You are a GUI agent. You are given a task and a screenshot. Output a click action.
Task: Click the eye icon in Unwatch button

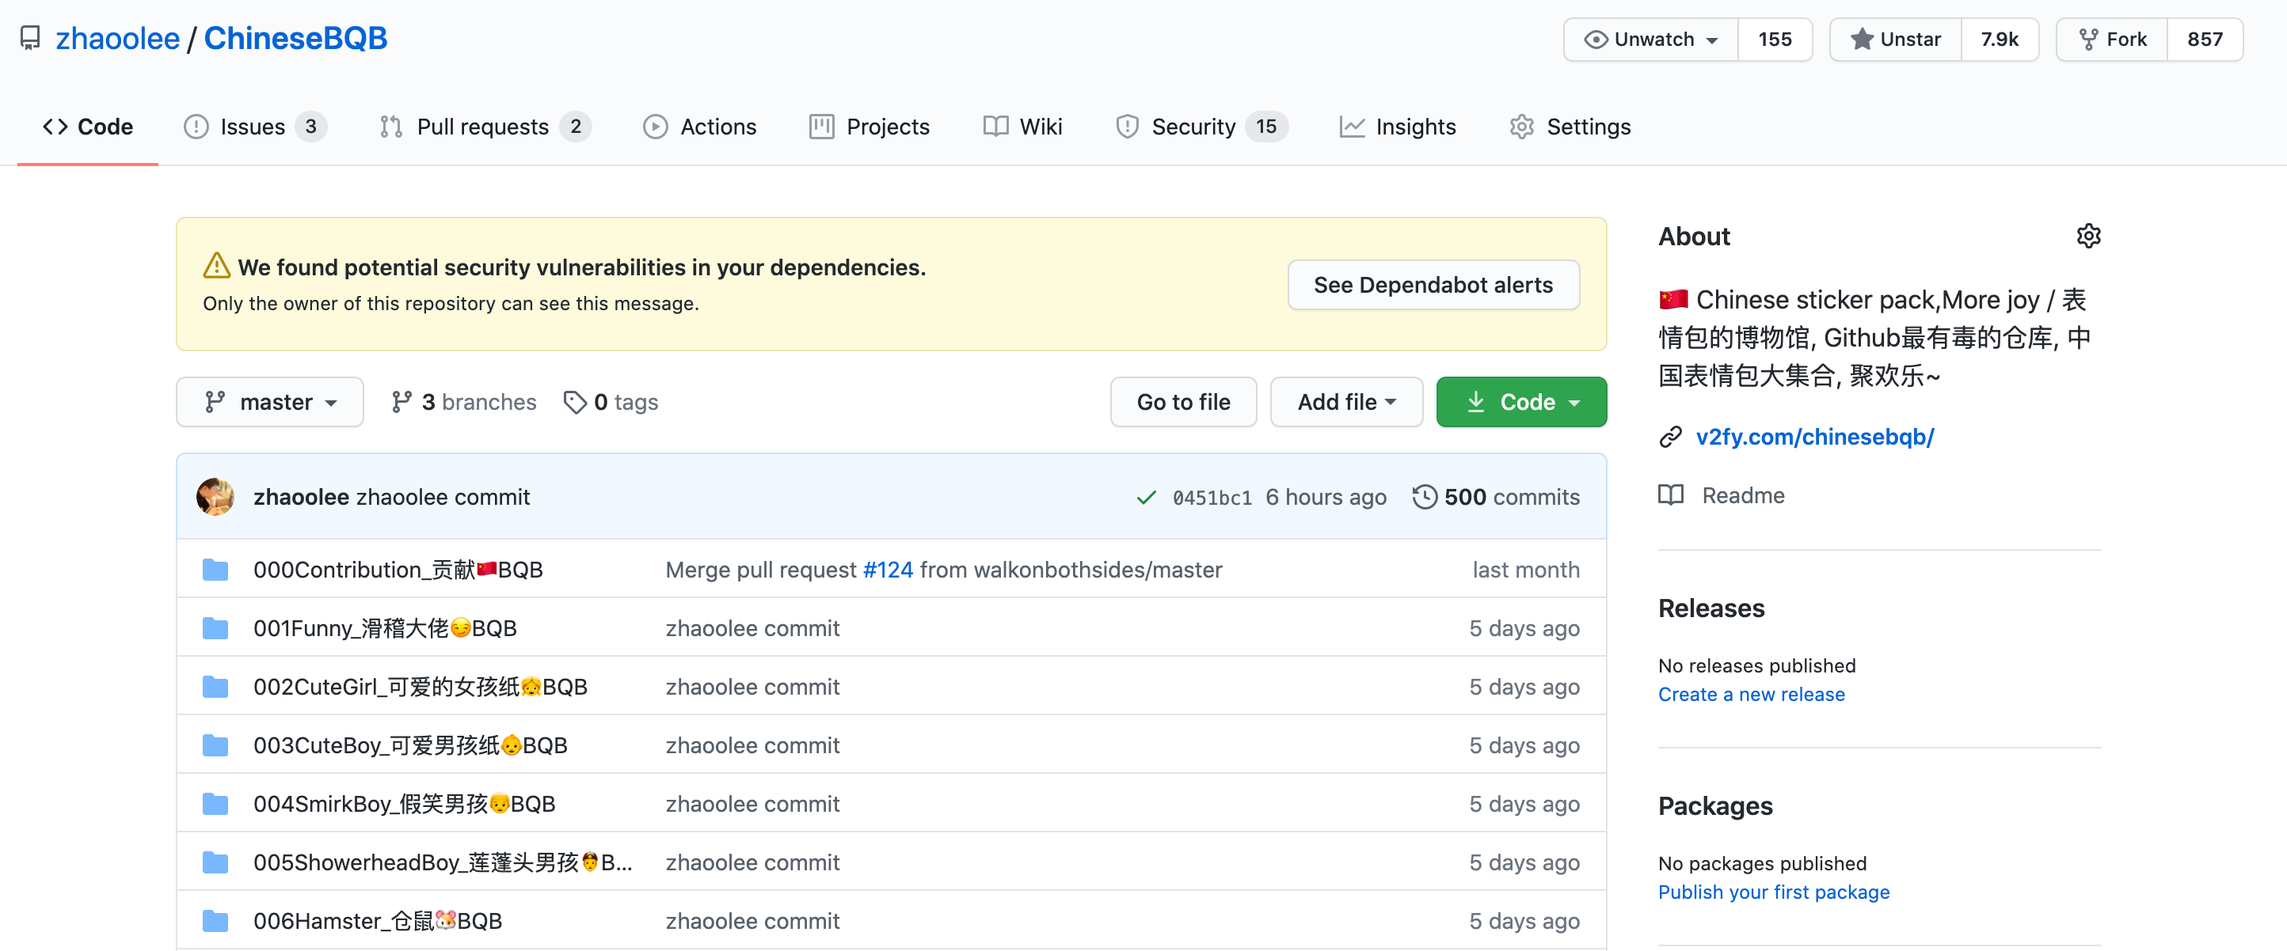tap(1596, 39)
